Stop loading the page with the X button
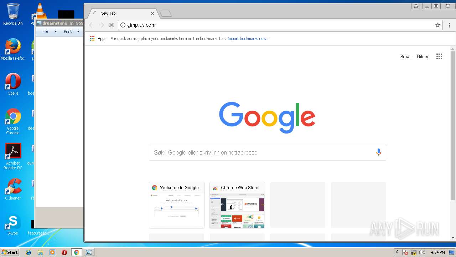Viewport: 456px width, 257px height. (x=112, y=25)
